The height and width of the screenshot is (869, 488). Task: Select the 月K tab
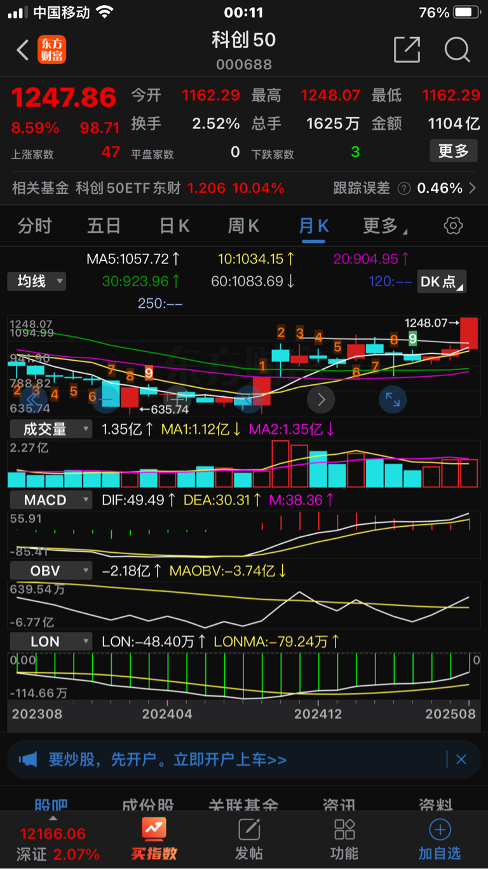(314, 226)
